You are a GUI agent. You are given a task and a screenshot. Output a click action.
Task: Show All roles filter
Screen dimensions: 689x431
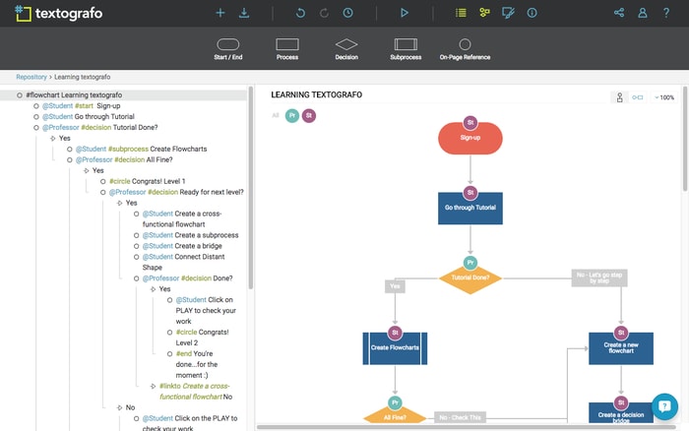[276, 115]
